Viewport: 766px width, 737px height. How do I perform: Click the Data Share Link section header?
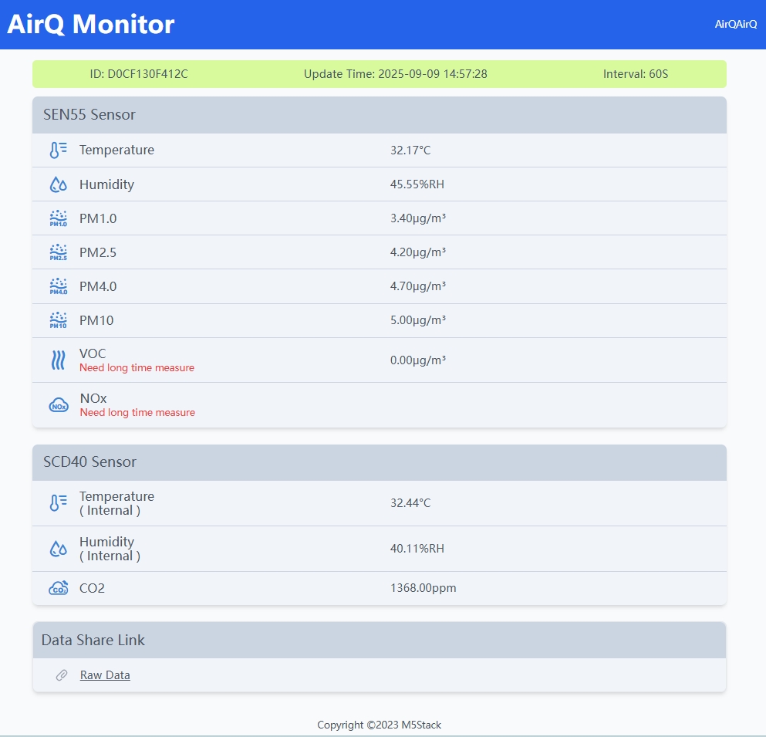coord(379,641)
